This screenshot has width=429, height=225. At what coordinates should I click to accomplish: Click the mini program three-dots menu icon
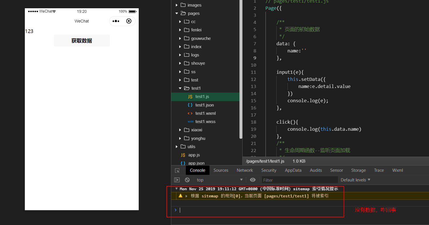[116, 21]
